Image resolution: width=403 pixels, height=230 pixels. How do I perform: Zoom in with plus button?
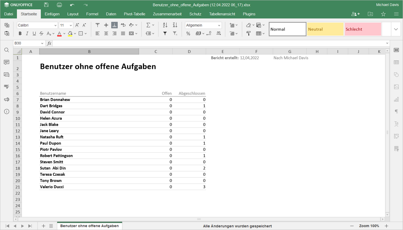386,226
